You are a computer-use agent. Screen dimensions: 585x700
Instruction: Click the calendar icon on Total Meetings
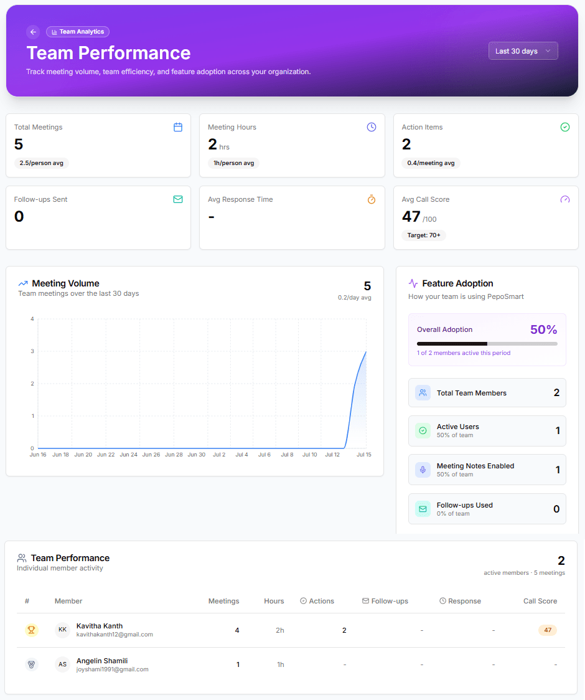point(177,127)
